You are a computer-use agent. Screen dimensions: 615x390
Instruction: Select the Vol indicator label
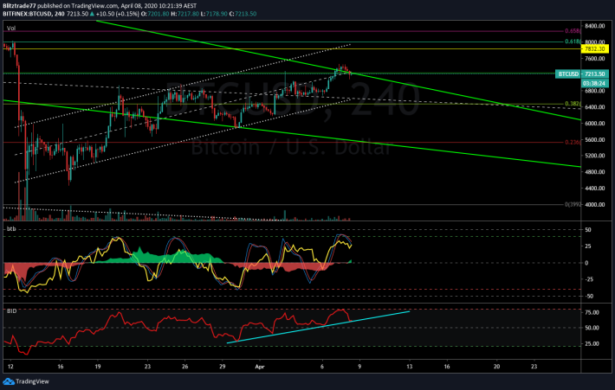pyautogui.click(x=11, y=29)
